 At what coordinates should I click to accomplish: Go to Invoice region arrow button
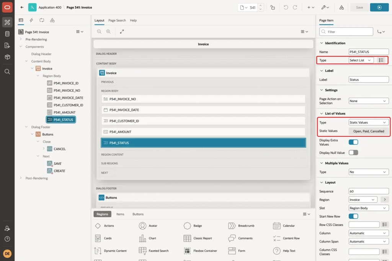[385, 199]
